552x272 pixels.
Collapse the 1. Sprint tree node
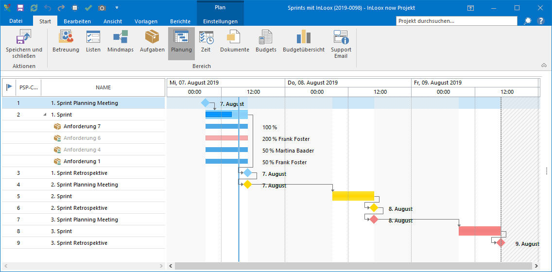[45, 115]
